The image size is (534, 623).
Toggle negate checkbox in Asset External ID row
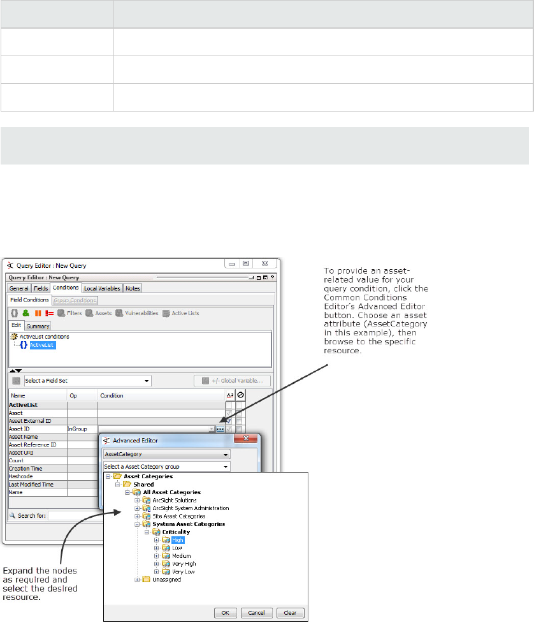239,421
